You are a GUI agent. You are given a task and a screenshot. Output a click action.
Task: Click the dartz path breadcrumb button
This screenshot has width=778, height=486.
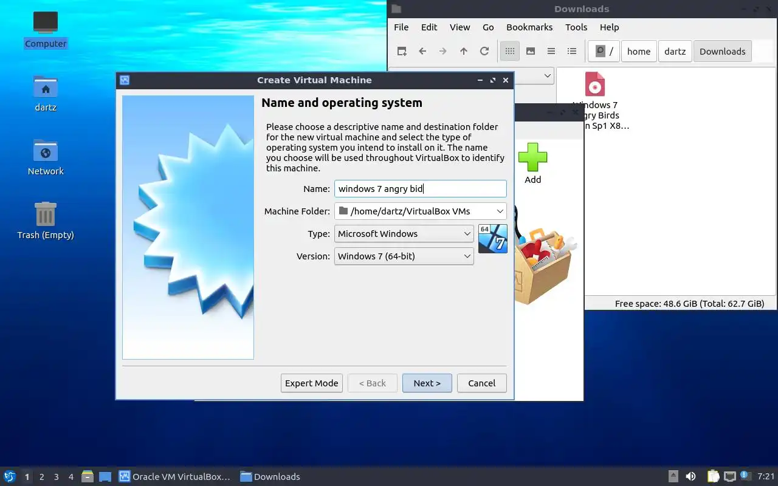click(x=675, y=52)
